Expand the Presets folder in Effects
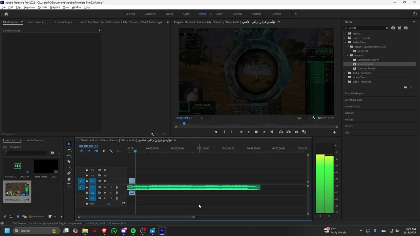This screenshot has height=236, width=420. pos(345,34)
